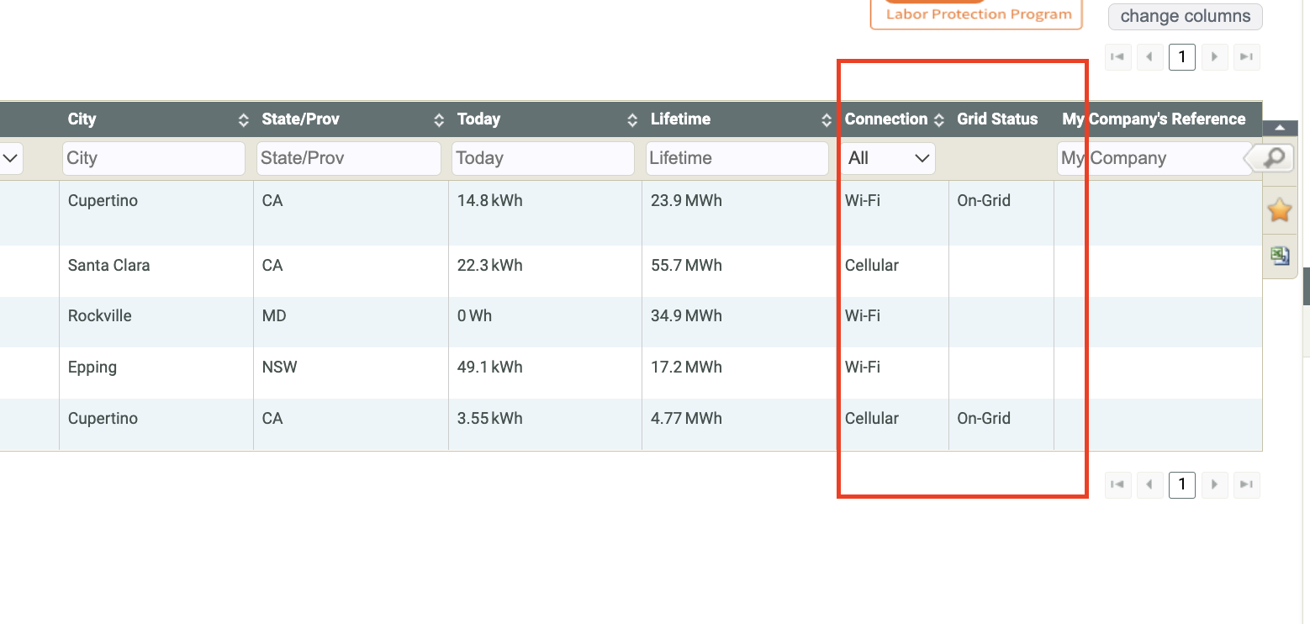Click the State/Prov column header

click(300, 119)
